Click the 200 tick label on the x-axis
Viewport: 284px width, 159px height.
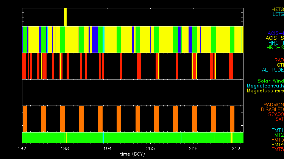tap(151, 149)
